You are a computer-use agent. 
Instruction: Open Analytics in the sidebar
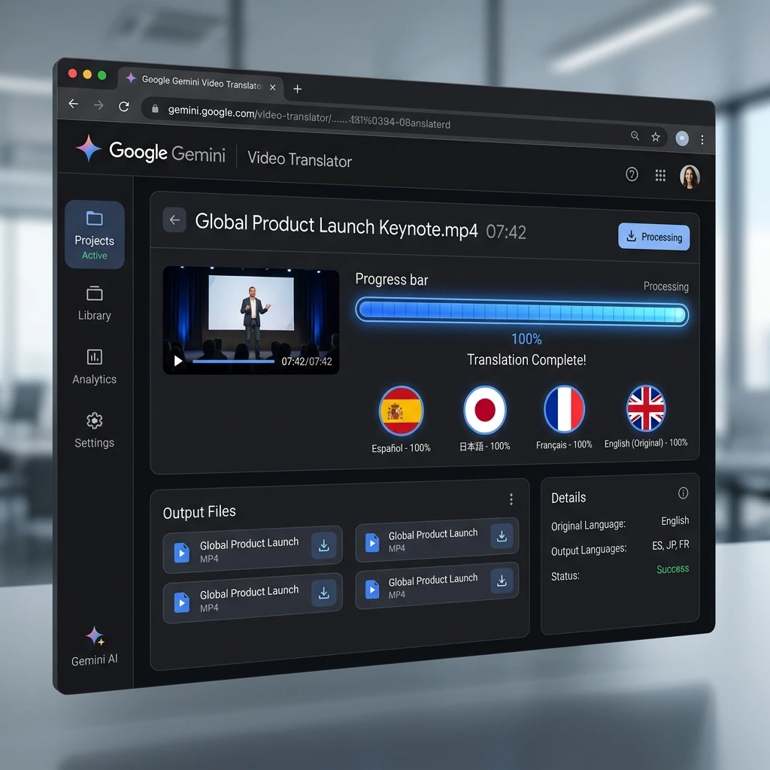pyautogui.click(x=94, y=367)
